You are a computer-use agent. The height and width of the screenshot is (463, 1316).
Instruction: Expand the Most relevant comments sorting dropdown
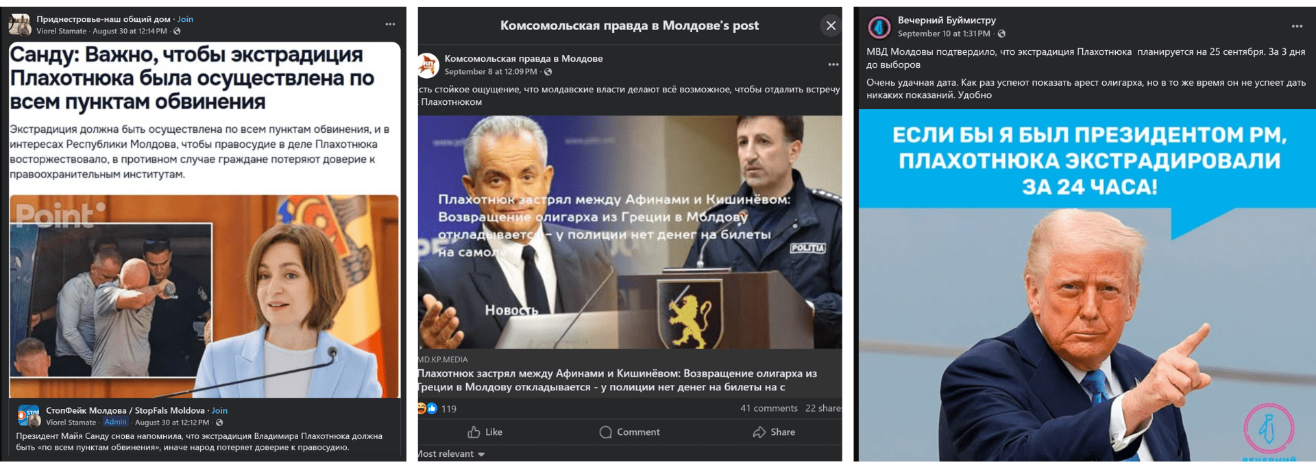450,454
